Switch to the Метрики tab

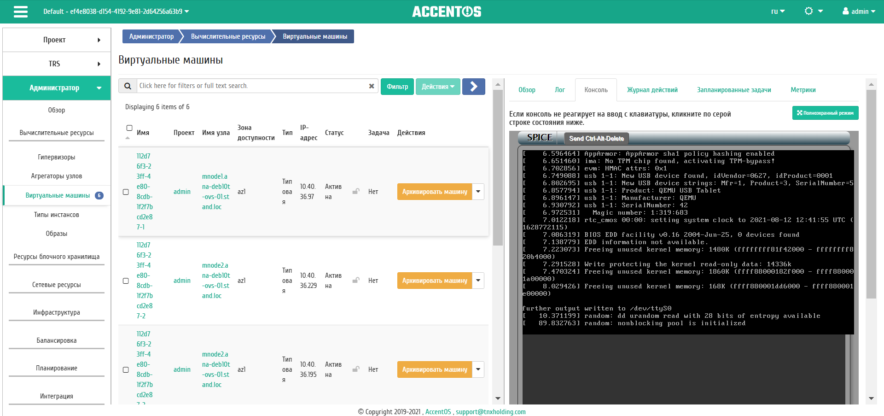coord(803,90)
